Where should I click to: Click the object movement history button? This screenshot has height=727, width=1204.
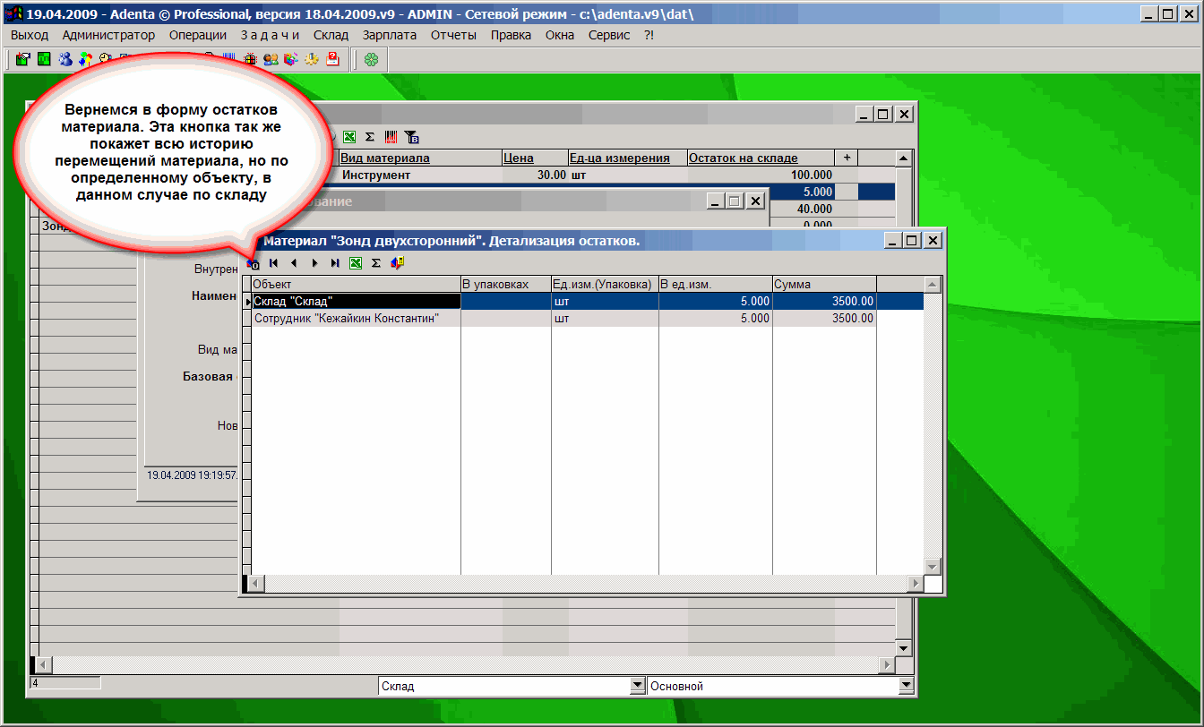tap(254, 263)
